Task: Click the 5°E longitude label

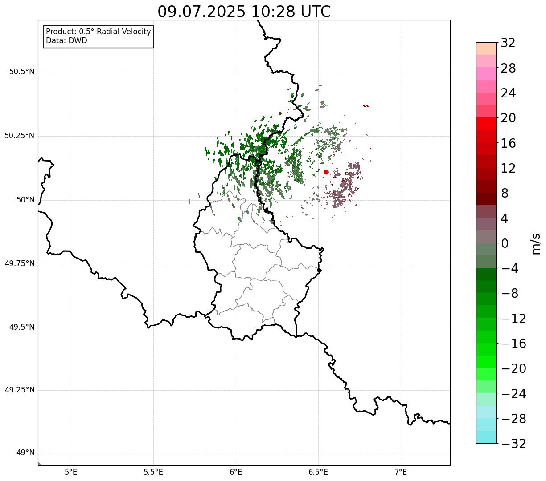Action: click(71, 472)
